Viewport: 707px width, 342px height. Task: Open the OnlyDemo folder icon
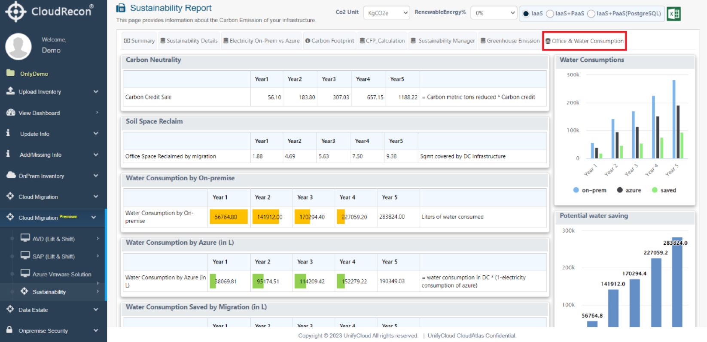pos(11,73)
